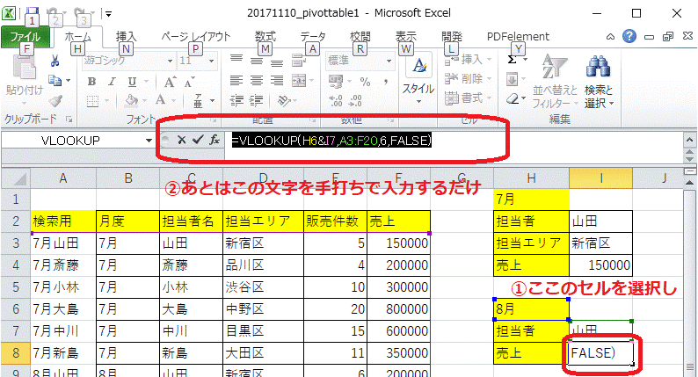Click the AutoSum sigma icon
Viewport: 698px width, 377px height.
513,61
